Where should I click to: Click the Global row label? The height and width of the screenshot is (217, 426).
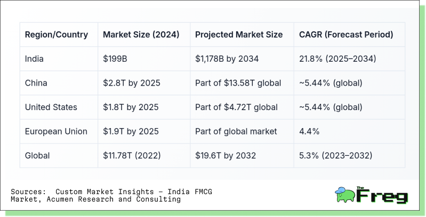pyautogui.click(x=37, y=156)
